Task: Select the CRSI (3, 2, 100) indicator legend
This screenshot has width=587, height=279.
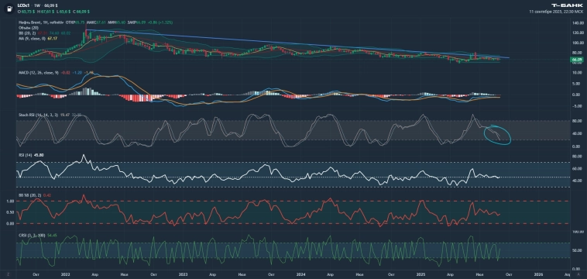Action: tap(33, 235)
